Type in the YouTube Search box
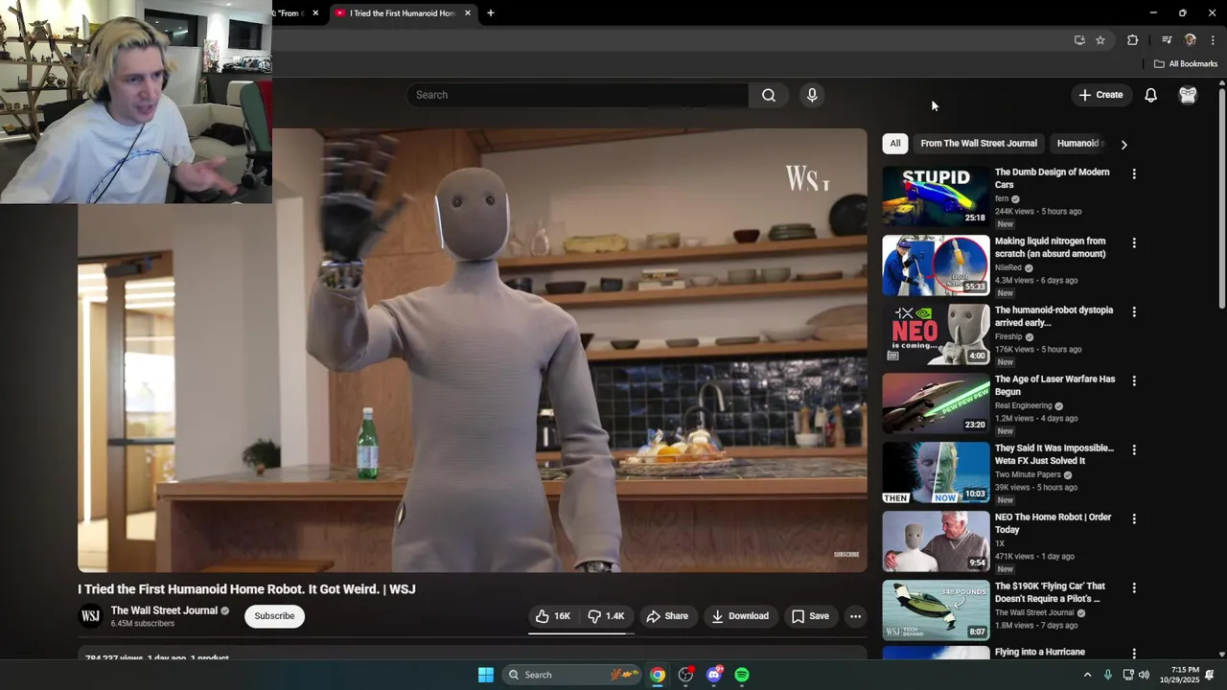 point(578,95)
